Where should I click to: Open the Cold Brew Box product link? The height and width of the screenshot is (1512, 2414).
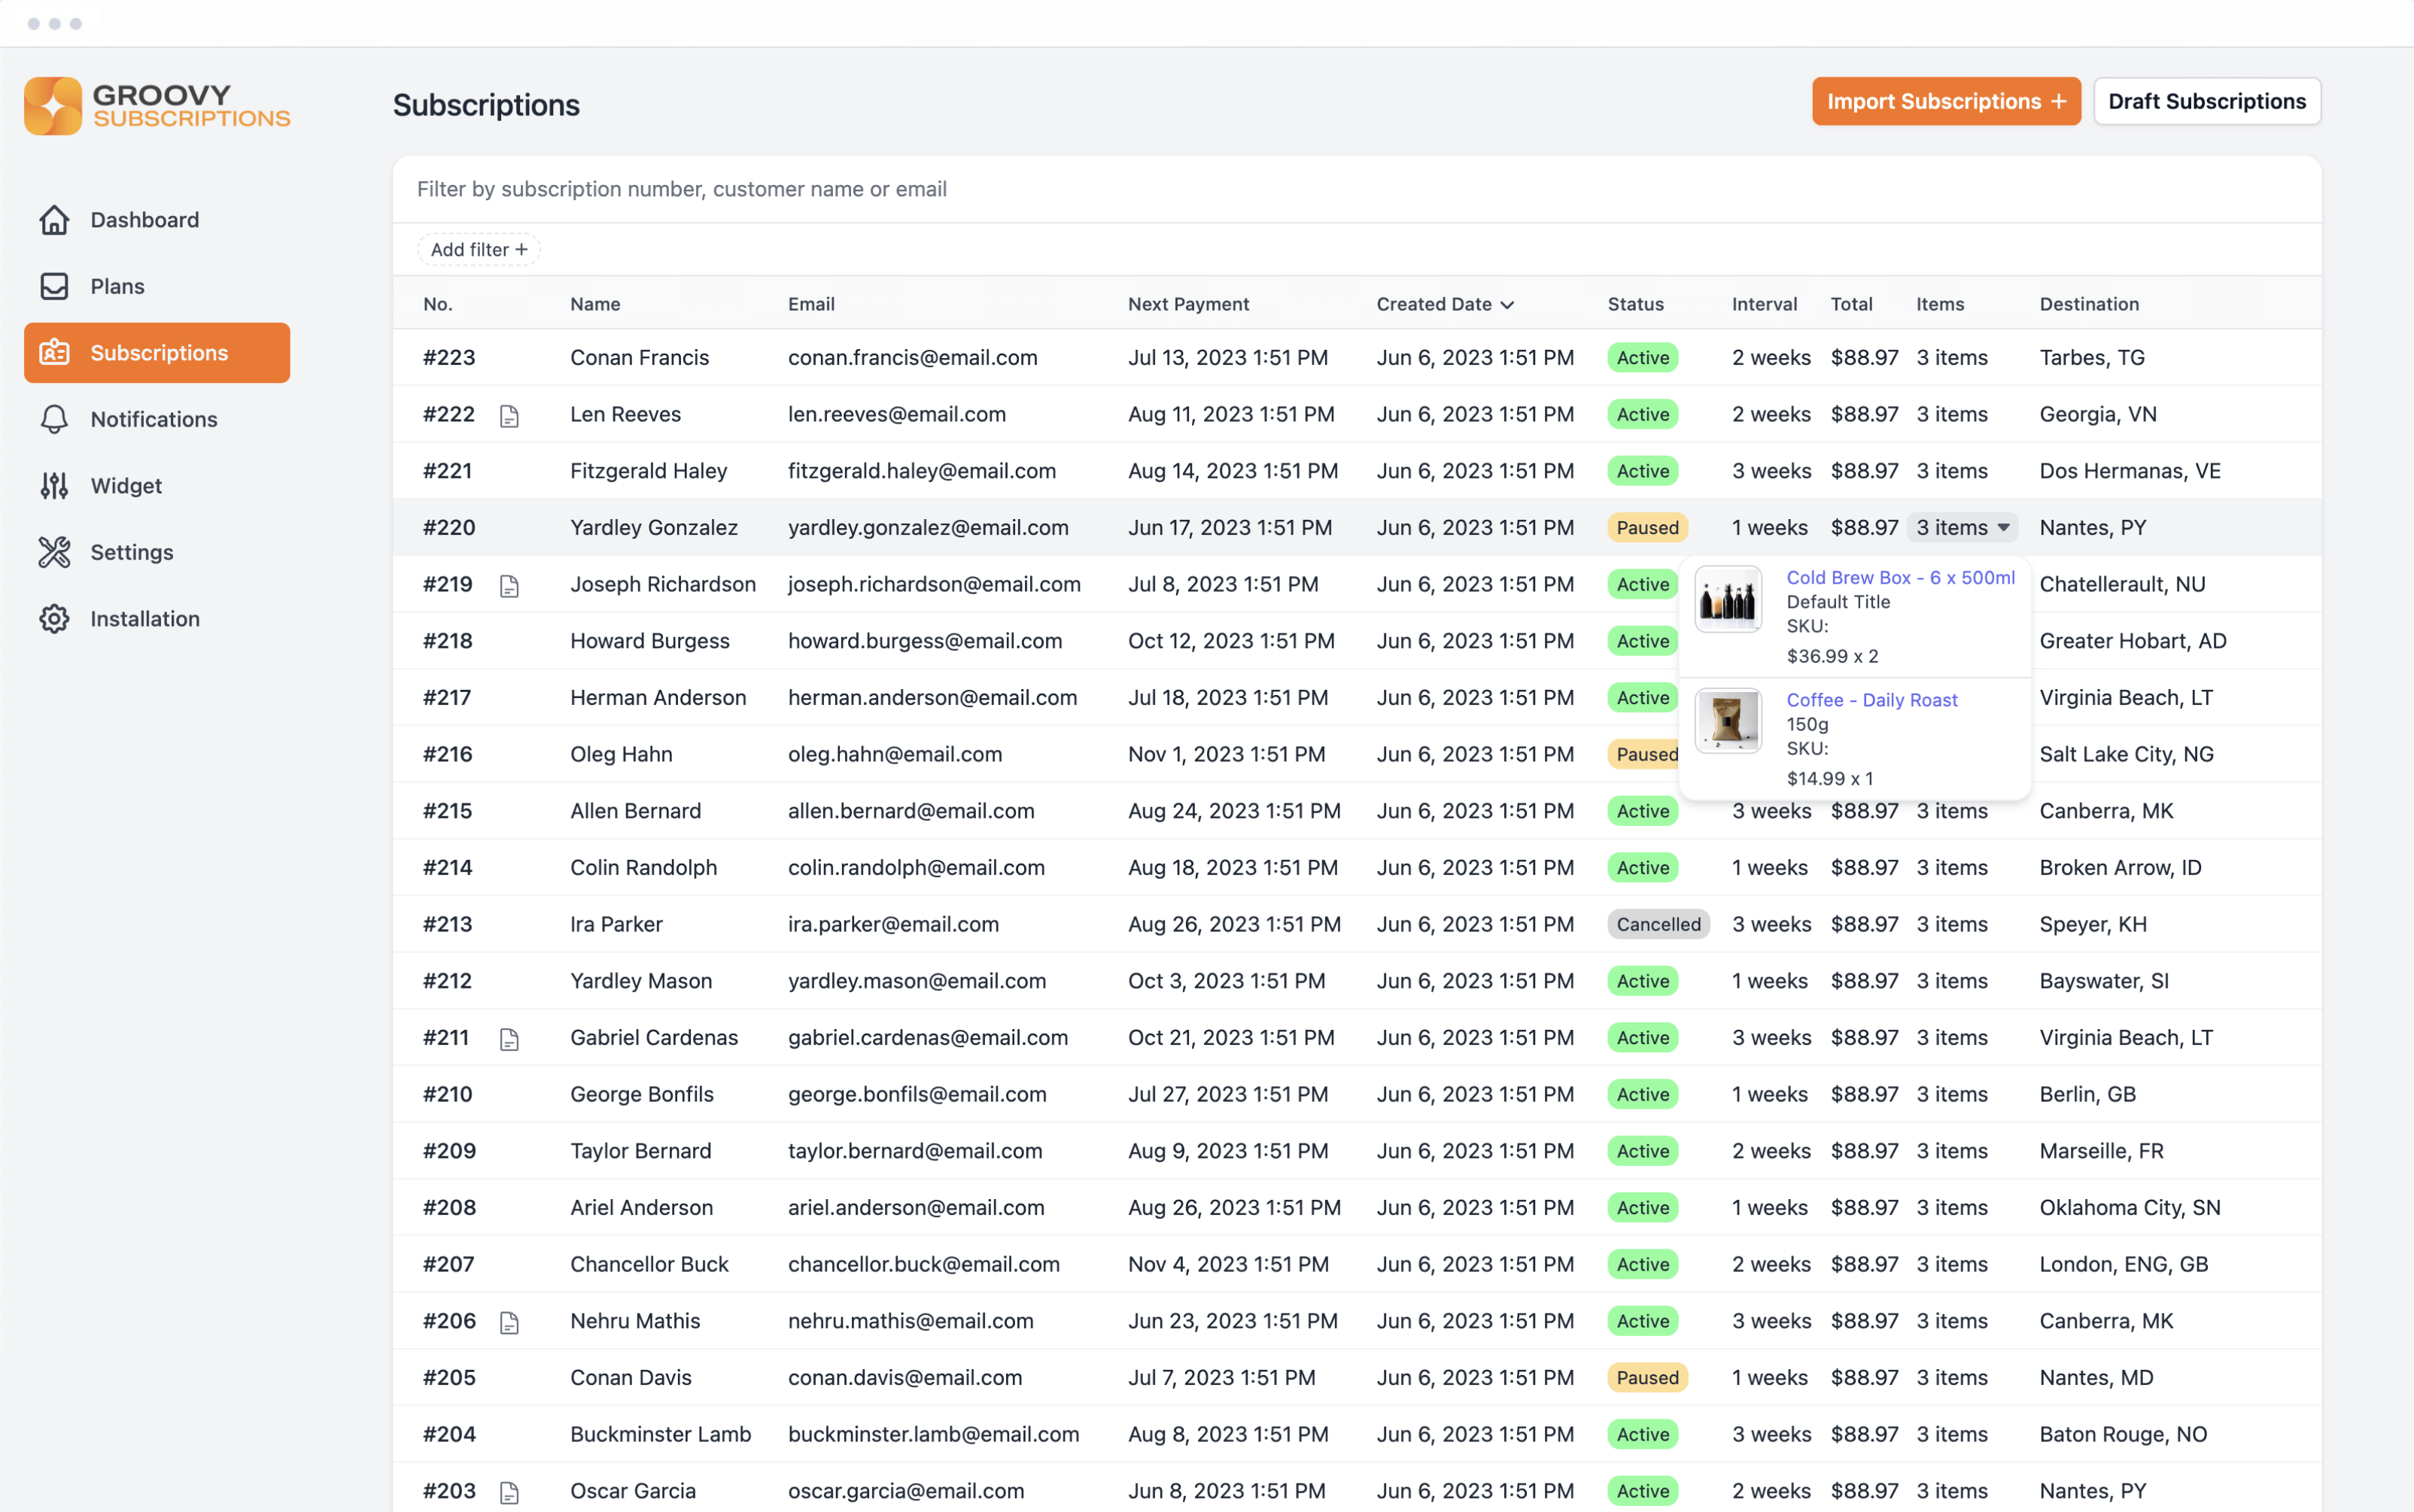1900,578
